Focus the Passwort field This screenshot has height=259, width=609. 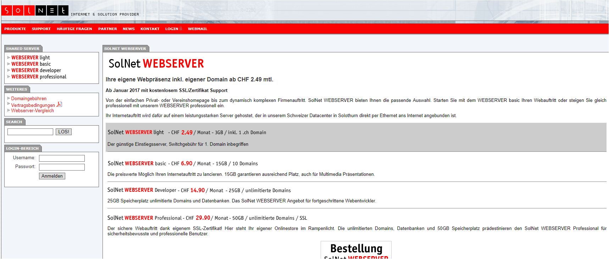pos(62,167)
